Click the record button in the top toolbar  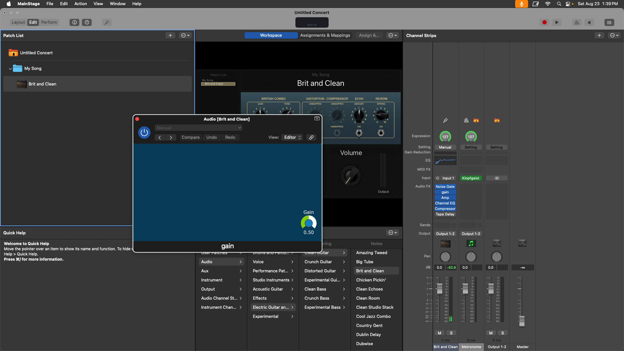tap(544, 22)
